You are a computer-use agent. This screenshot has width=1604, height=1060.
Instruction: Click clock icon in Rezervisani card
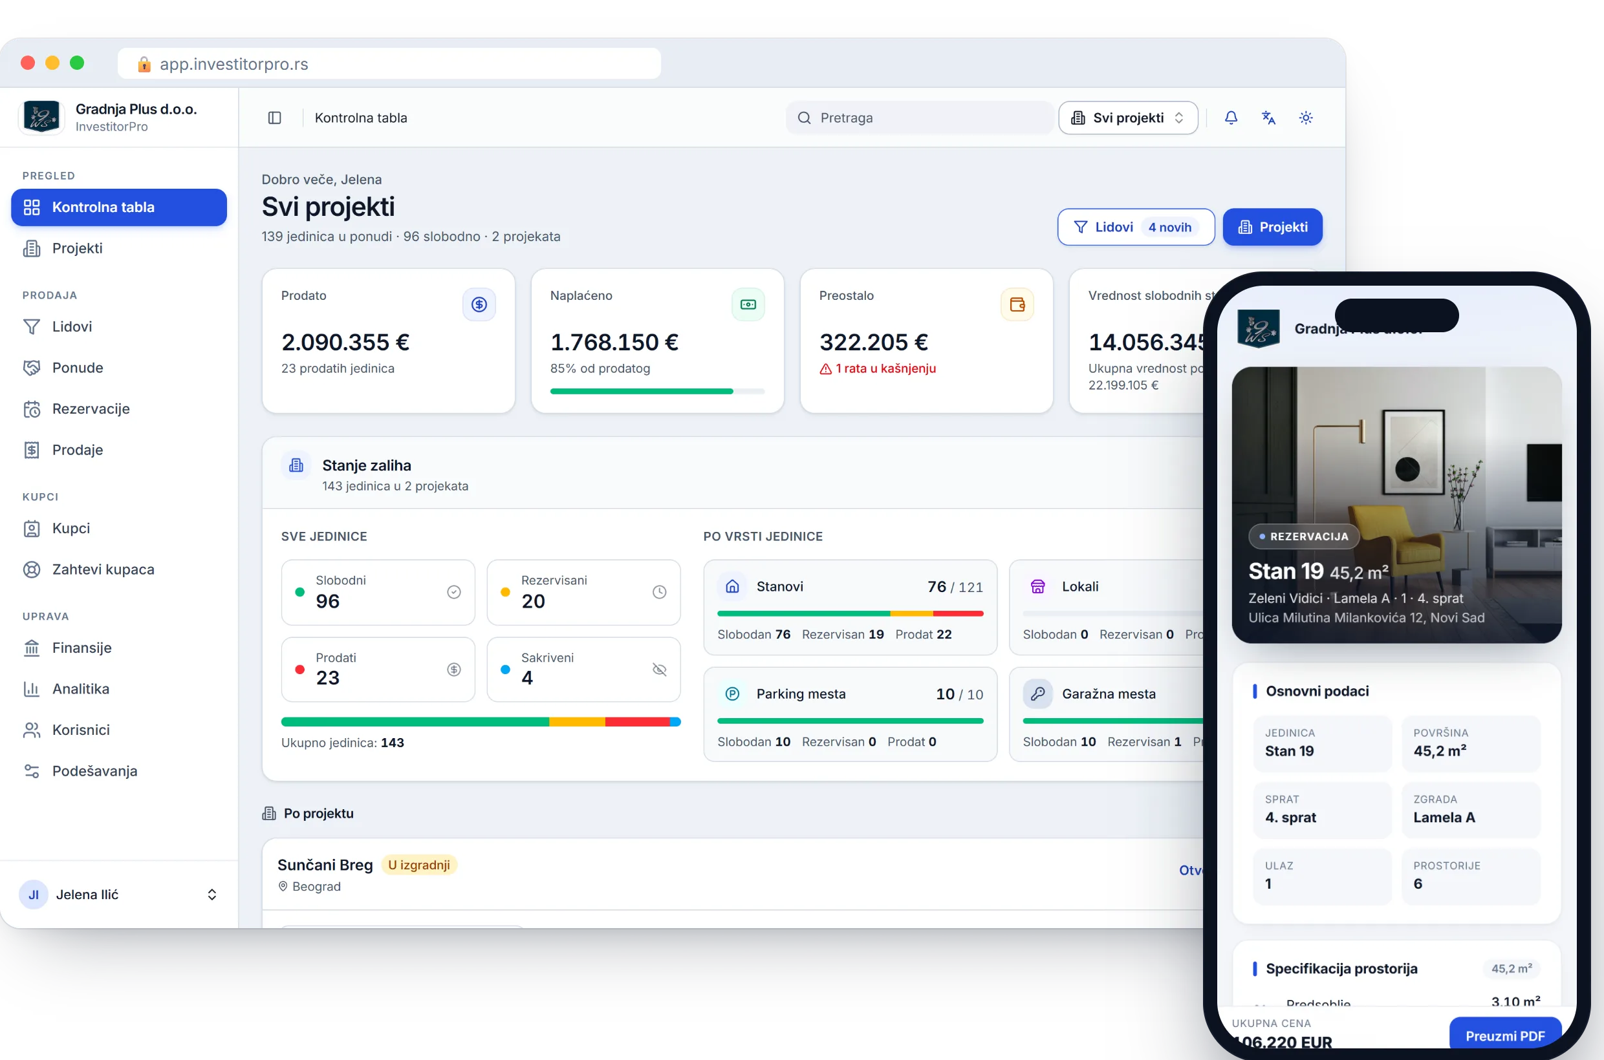click(660, 592)
